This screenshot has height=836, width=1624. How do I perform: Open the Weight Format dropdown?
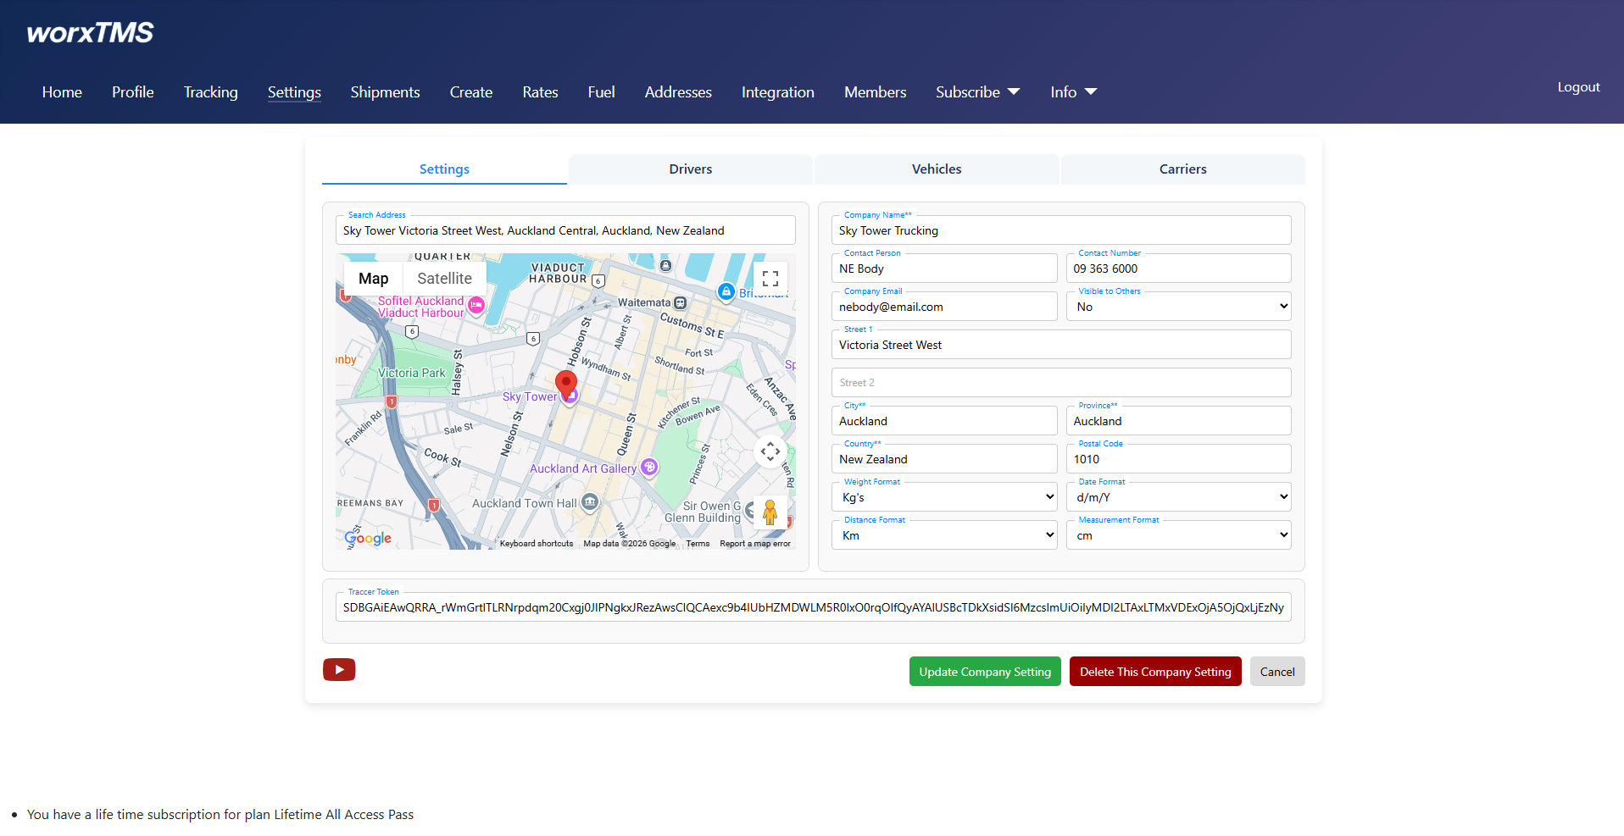(x=943, y=496)
